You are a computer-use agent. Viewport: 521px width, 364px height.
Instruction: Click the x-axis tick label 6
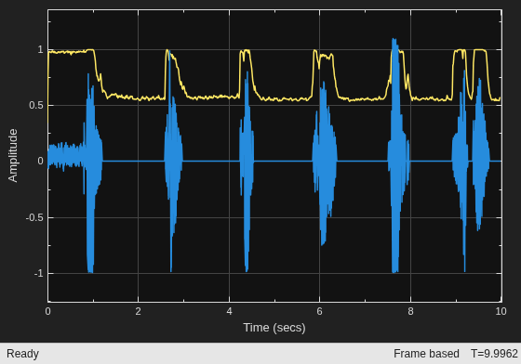319,311
